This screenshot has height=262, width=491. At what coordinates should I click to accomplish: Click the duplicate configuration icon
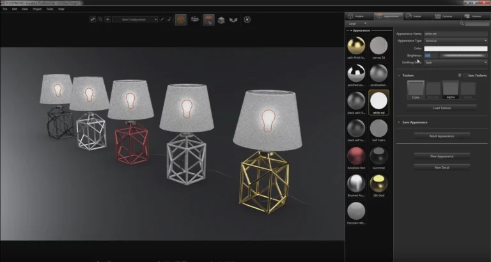(100, 19)
